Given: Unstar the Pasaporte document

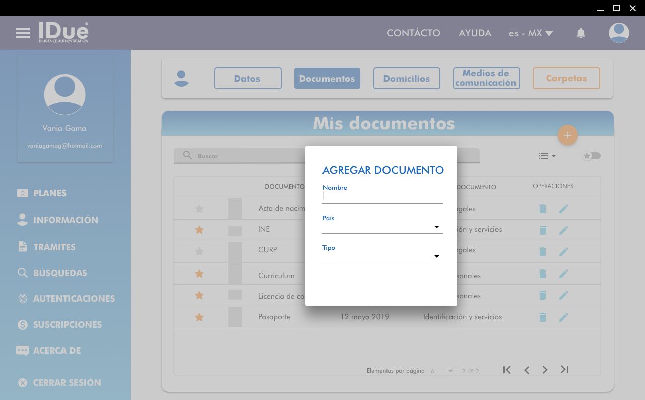Looking at the screenshot, I should 199,317.
